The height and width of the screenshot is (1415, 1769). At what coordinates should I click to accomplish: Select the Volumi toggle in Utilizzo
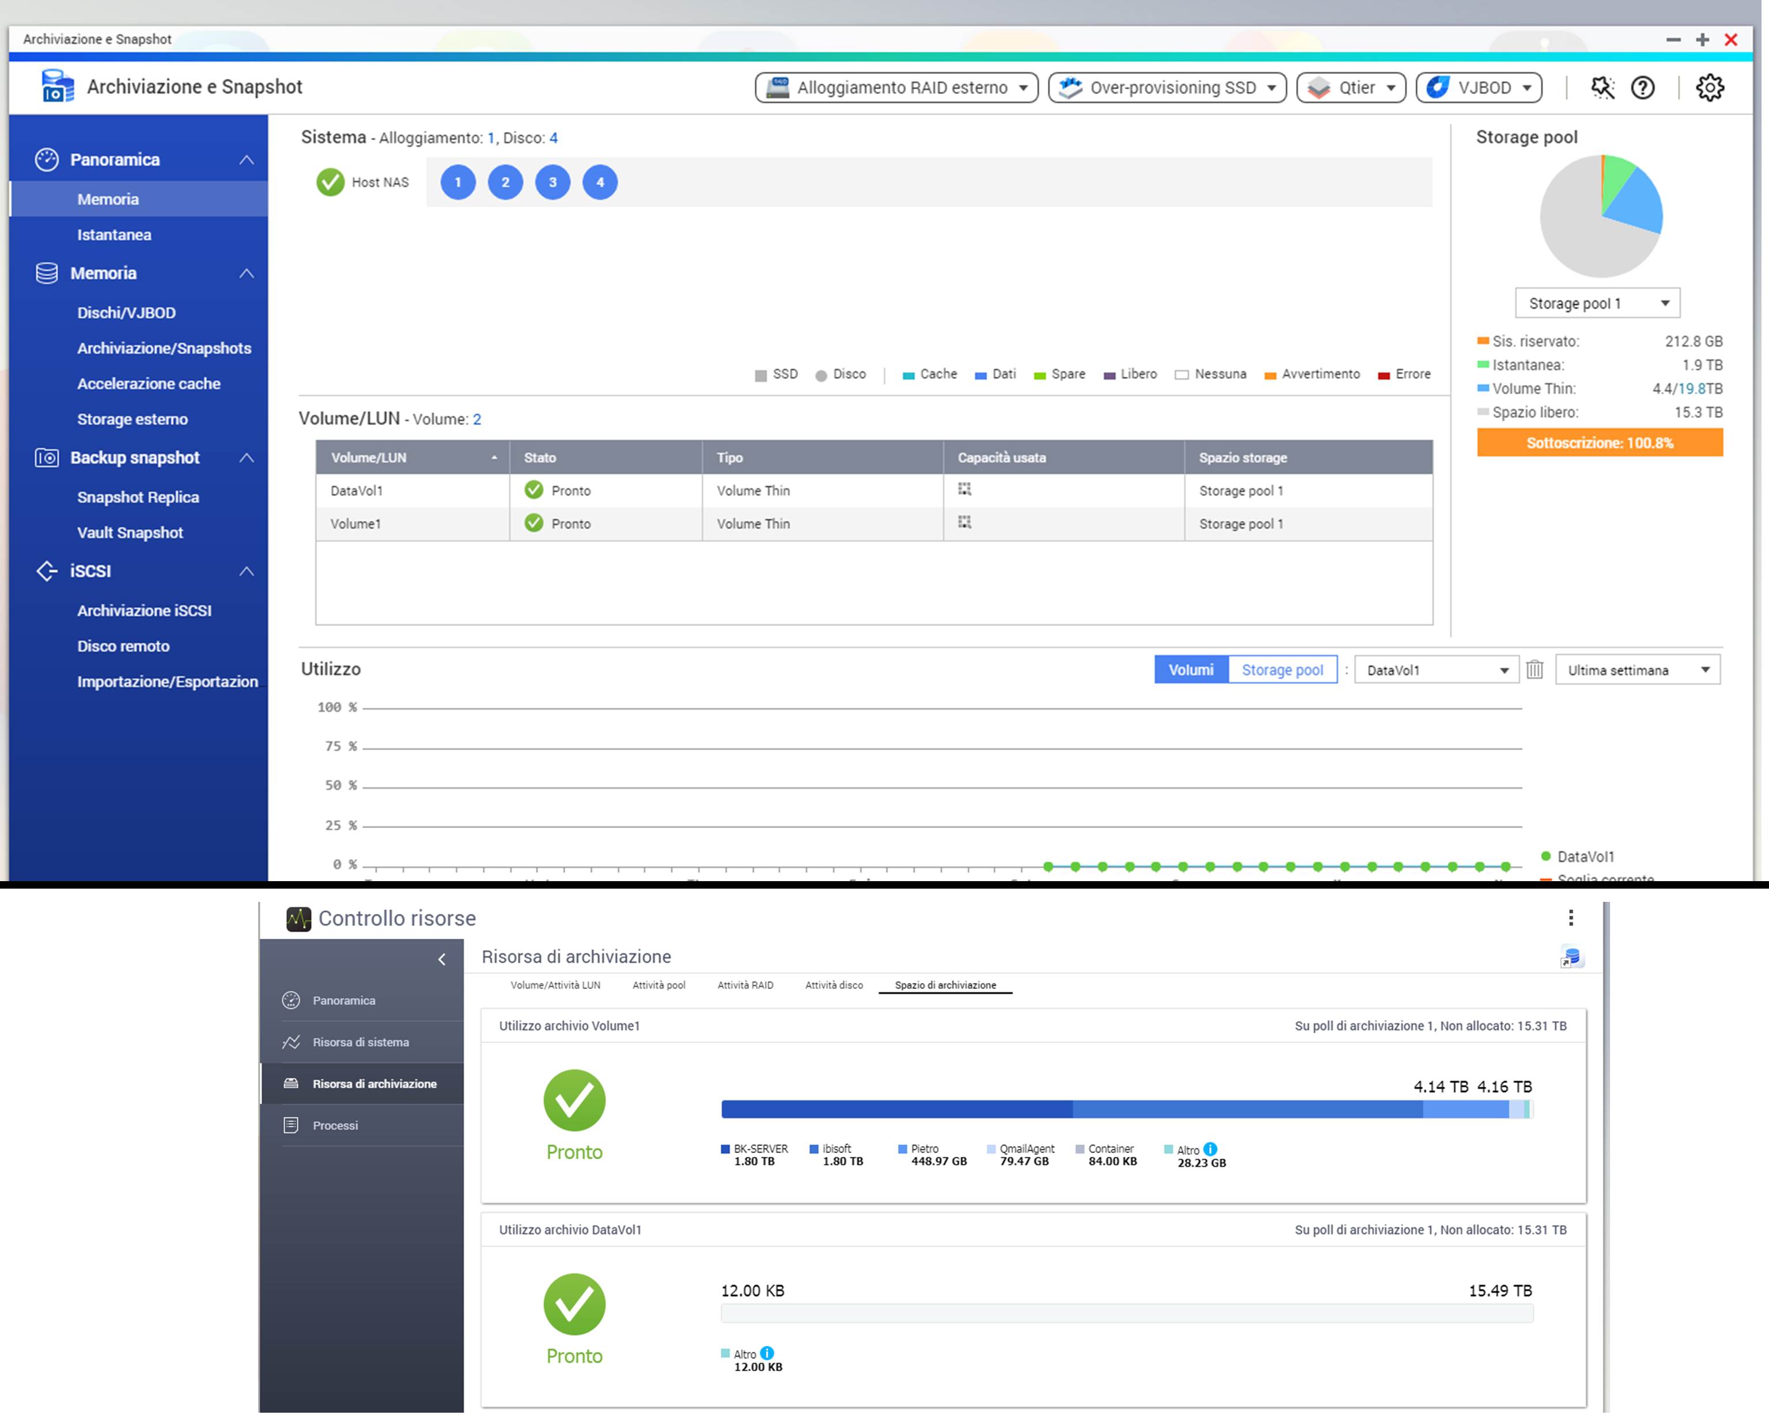click(x=1191, y=670)
